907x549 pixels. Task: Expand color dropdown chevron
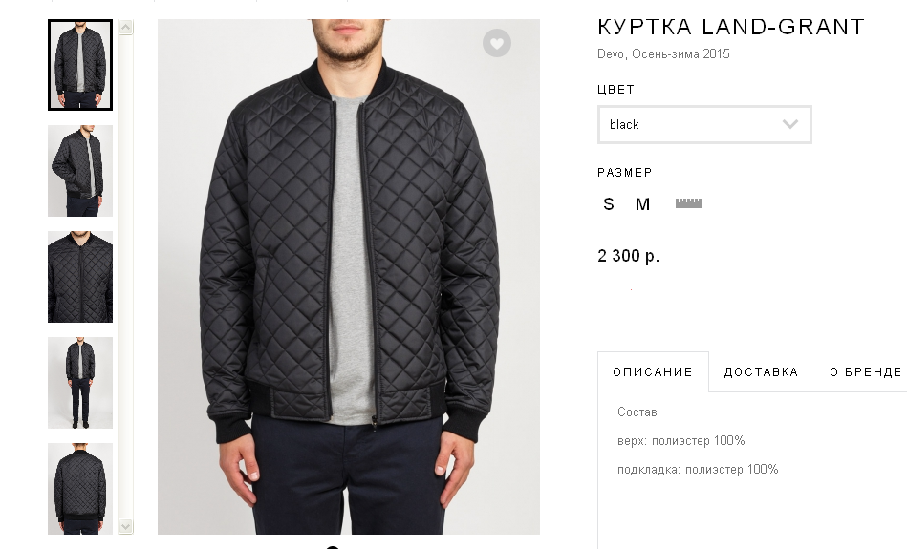790,124
